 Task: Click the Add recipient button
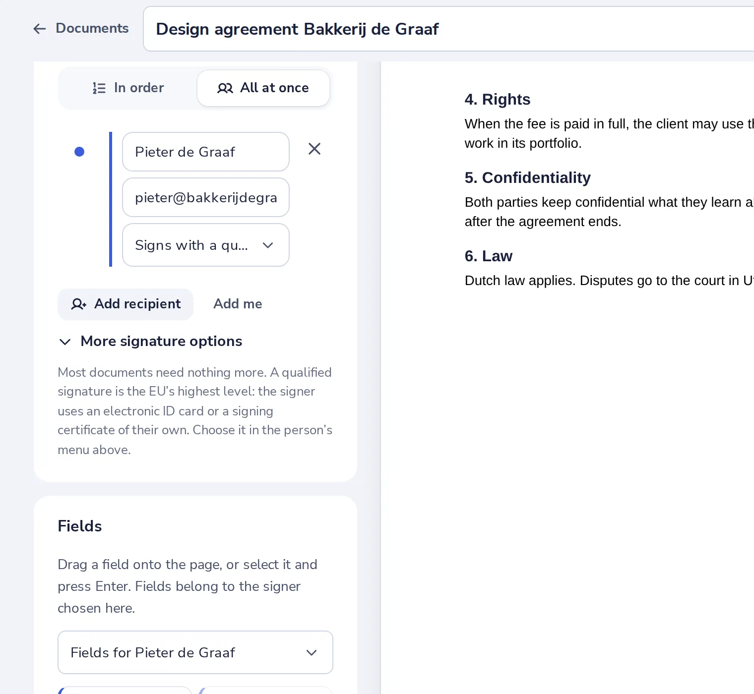coord(126,304)
